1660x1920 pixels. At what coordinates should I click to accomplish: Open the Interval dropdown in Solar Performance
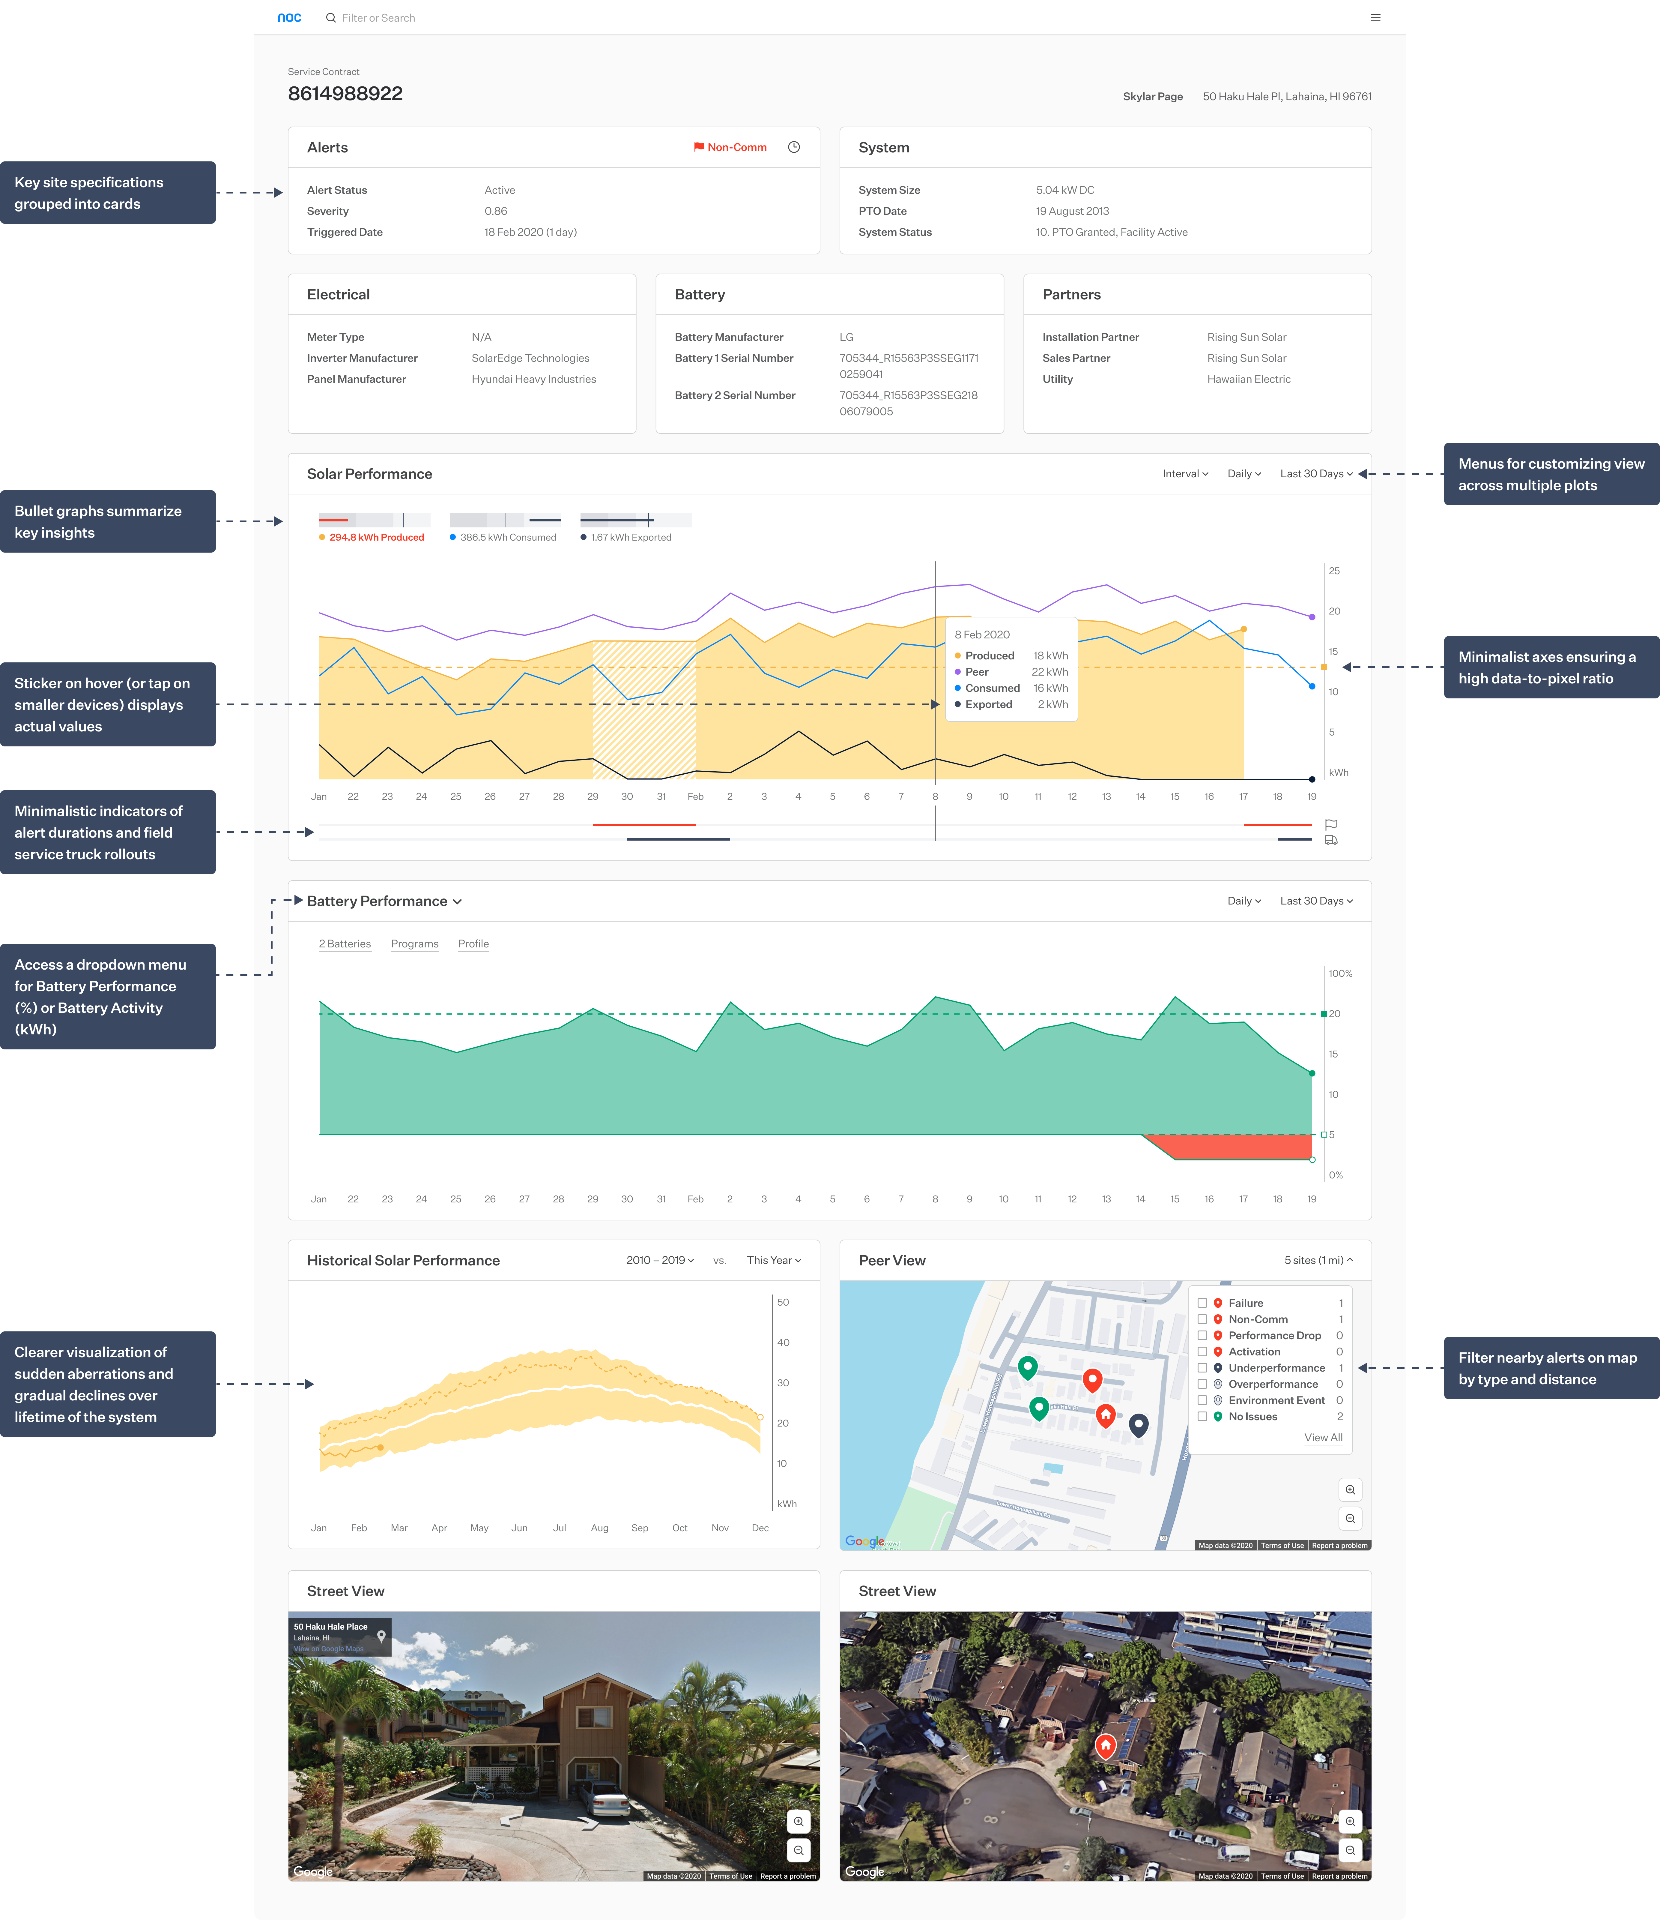click(1186, 473)
